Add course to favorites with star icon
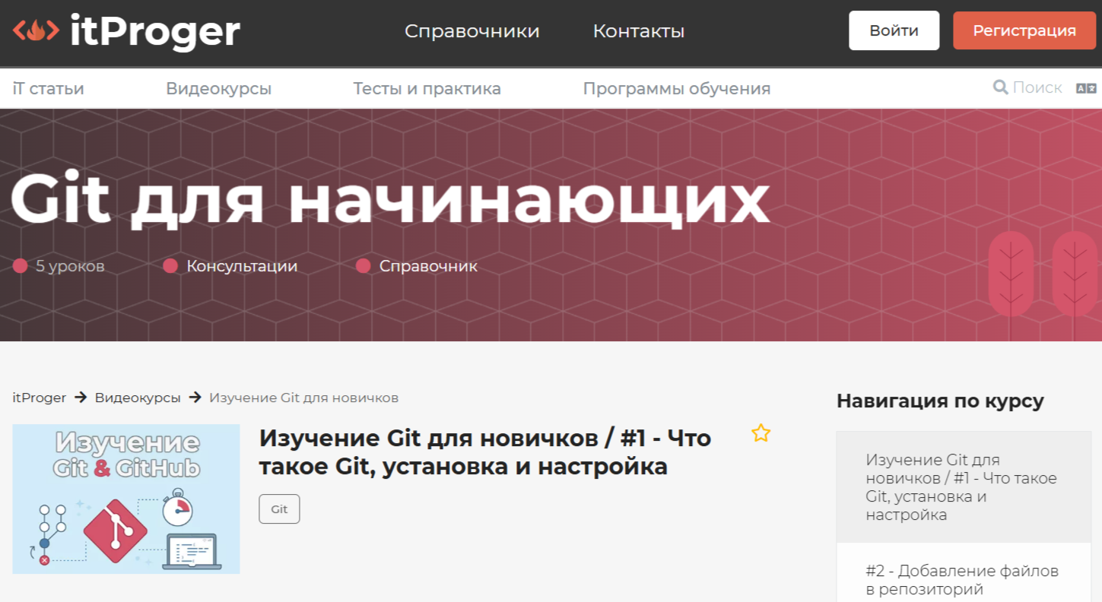This screenshot has width=1102, height=602. (x=761, y=433)
